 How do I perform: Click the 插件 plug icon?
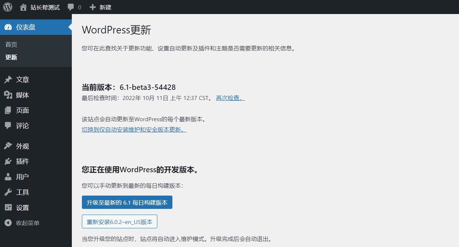click(x=8, y=161)
